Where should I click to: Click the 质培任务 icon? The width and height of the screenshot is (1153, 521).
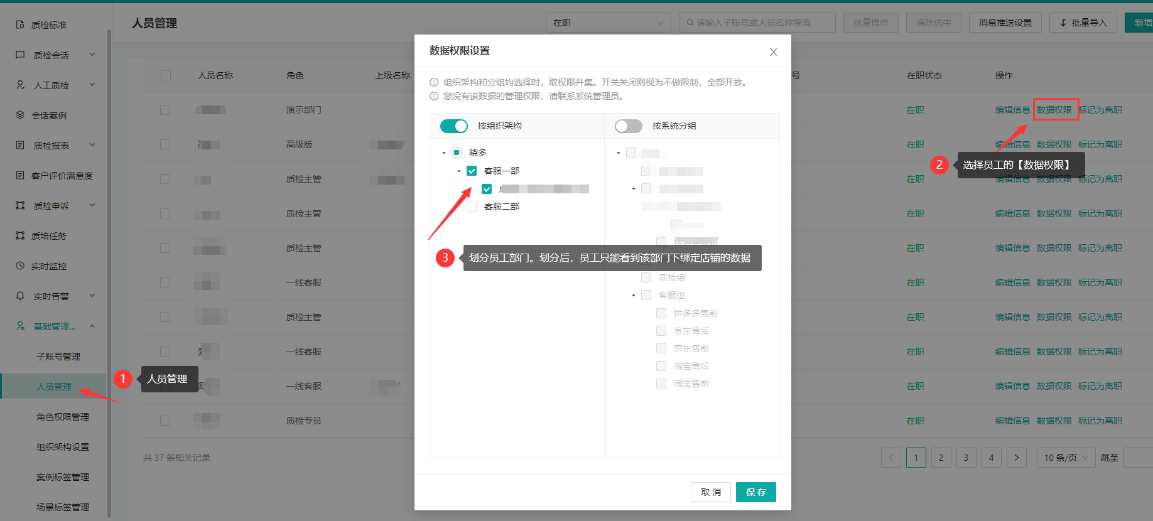coord(20,235)
